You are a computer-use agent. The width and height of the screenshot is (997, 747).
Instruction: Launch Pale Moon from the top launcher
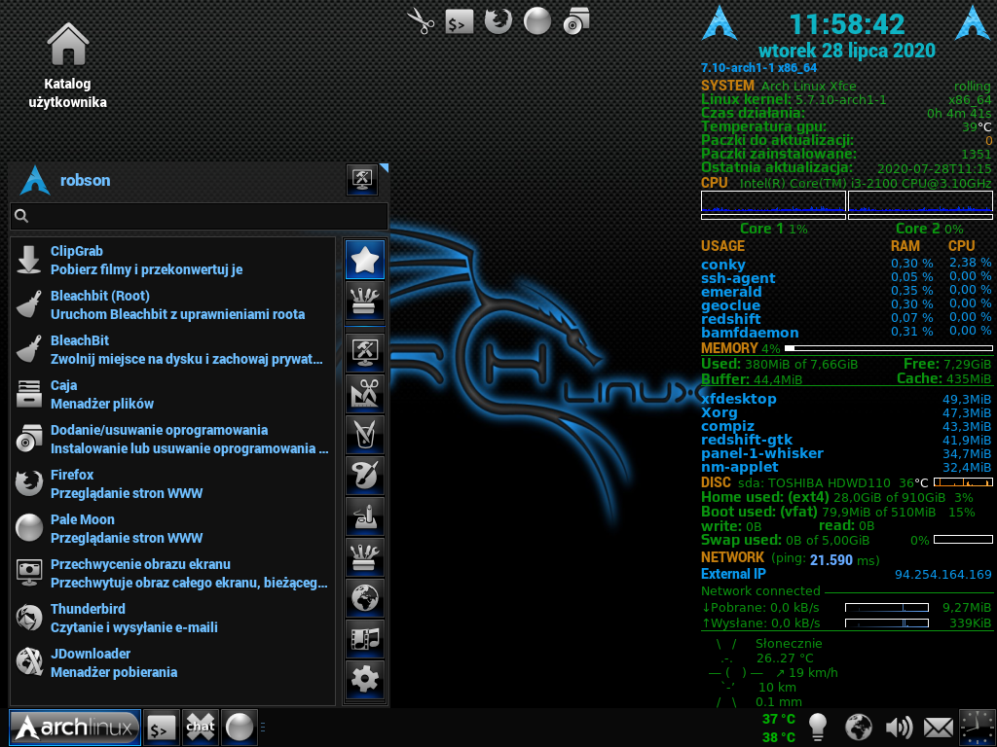click(x=537, y=20)
